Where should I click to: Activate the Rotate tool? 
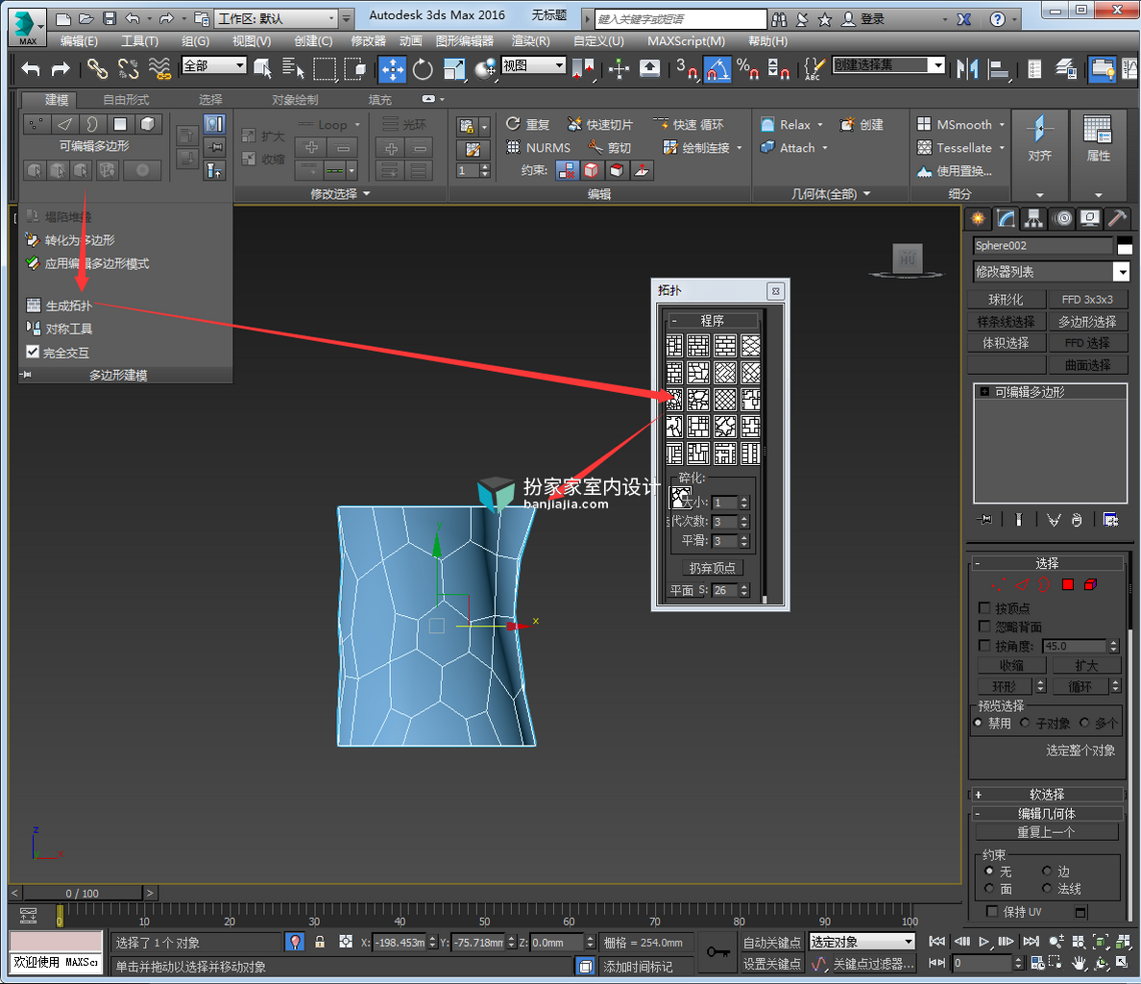(x=423, y=69)
